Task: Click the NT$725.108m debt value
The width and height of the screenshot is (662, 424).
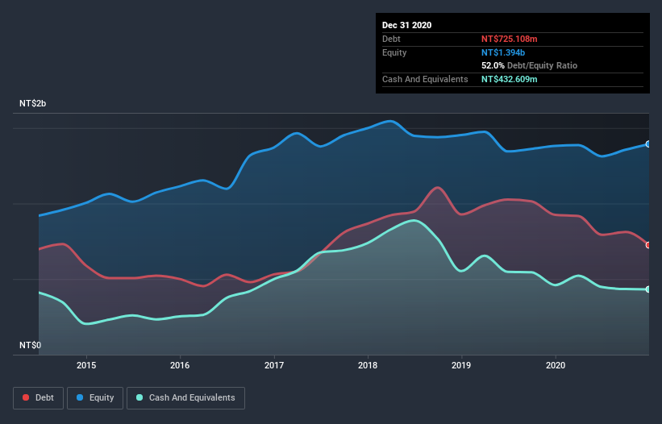Action: coord(509,39)
